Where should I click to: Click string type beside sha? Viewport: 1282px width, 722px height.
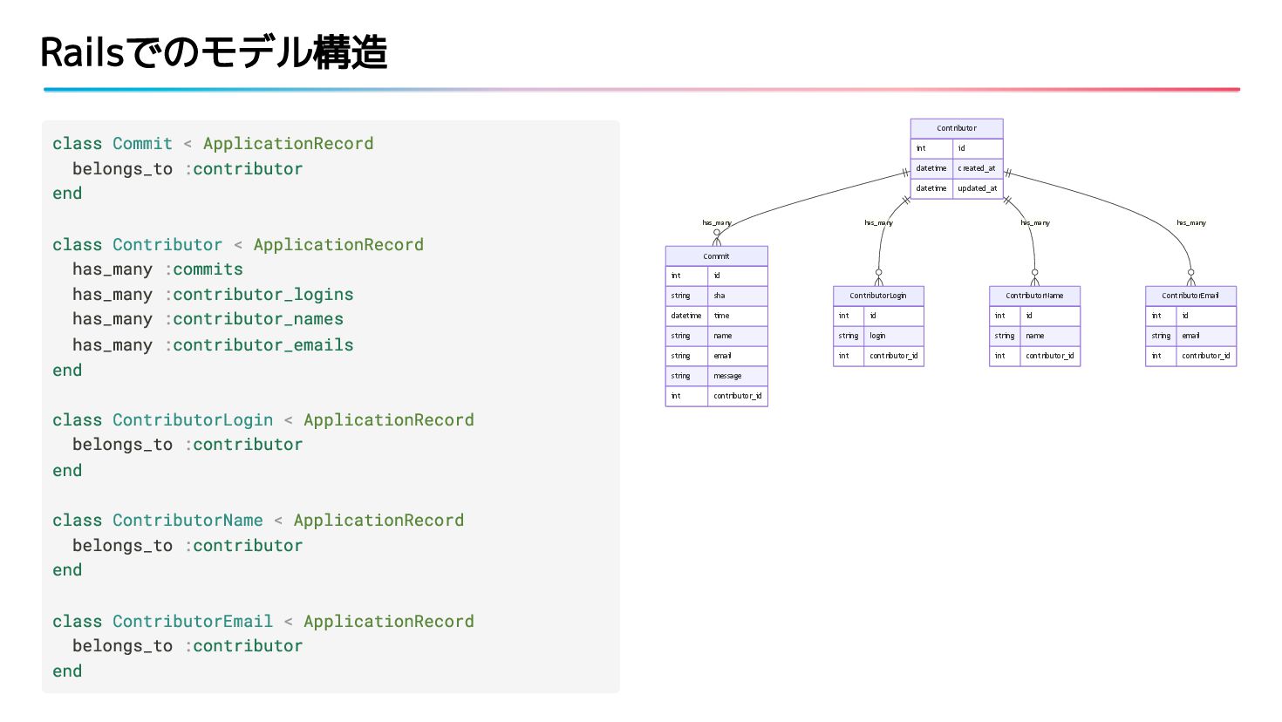pyautogui.click(x=686, y=296)
